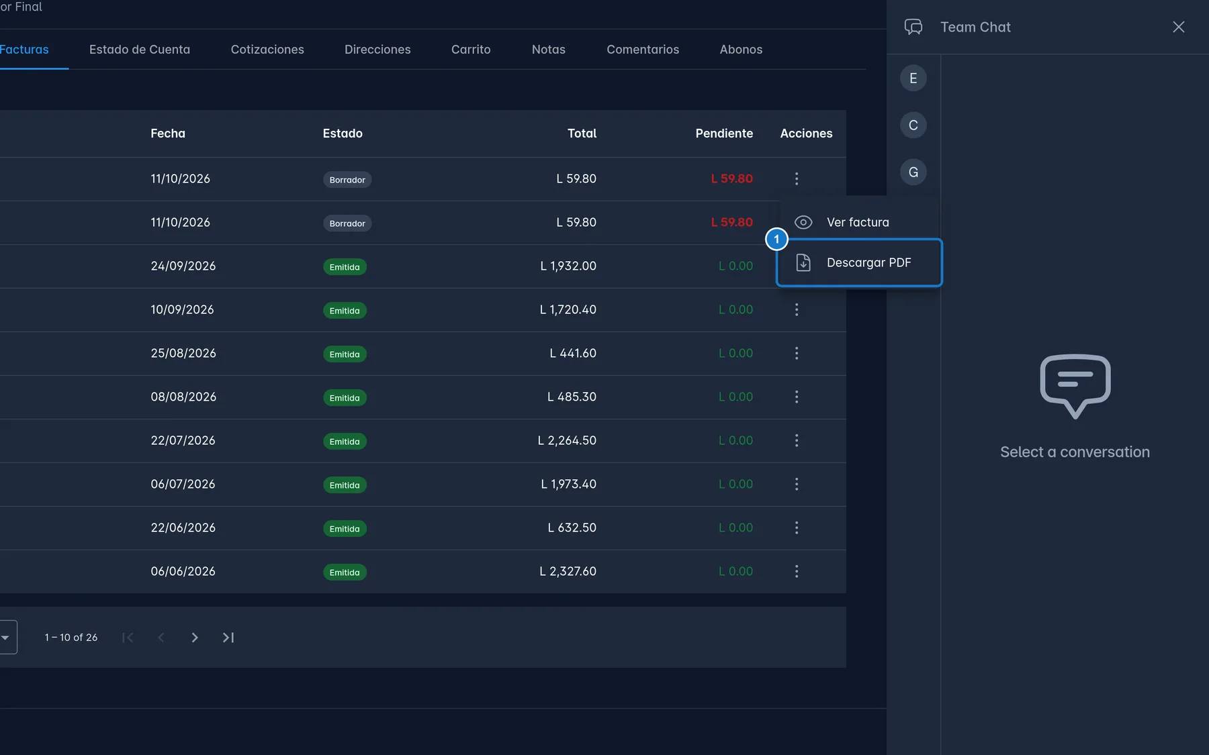The image size is (1209, 755).
Task: Open actions menu for first 11/10/2026 invoice
Action: (x=797, y=179)
